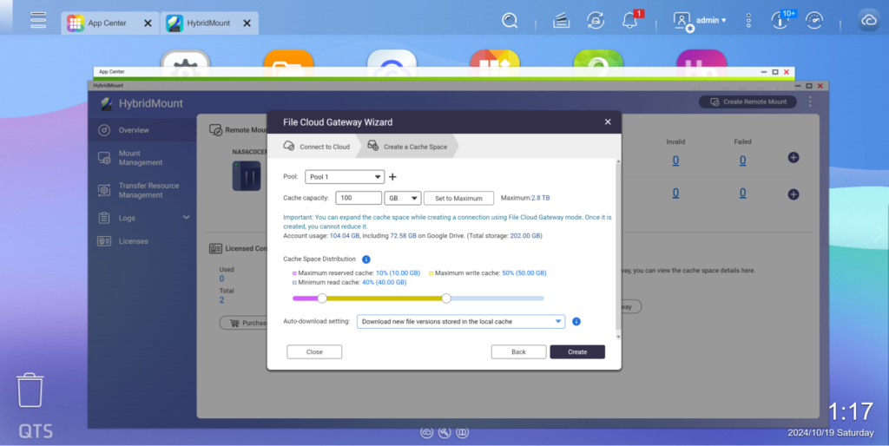Open the Recycle Bin on desktop
889x446 pixels.
(x=30, y=390)
